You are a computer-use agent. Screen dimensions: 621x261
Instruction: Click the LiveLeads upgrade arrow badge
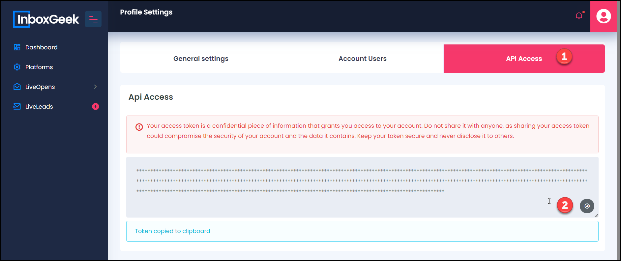[95, 106]
